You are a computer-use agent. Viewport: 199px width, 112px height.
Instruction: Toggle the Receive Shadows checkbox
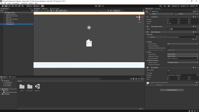pos(168,46)
